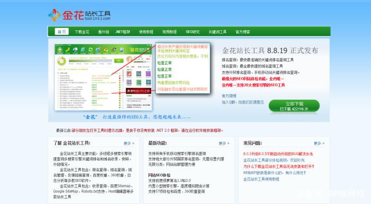Click the 金花站长工具 8.8.19 正式发布 headline

270,50
